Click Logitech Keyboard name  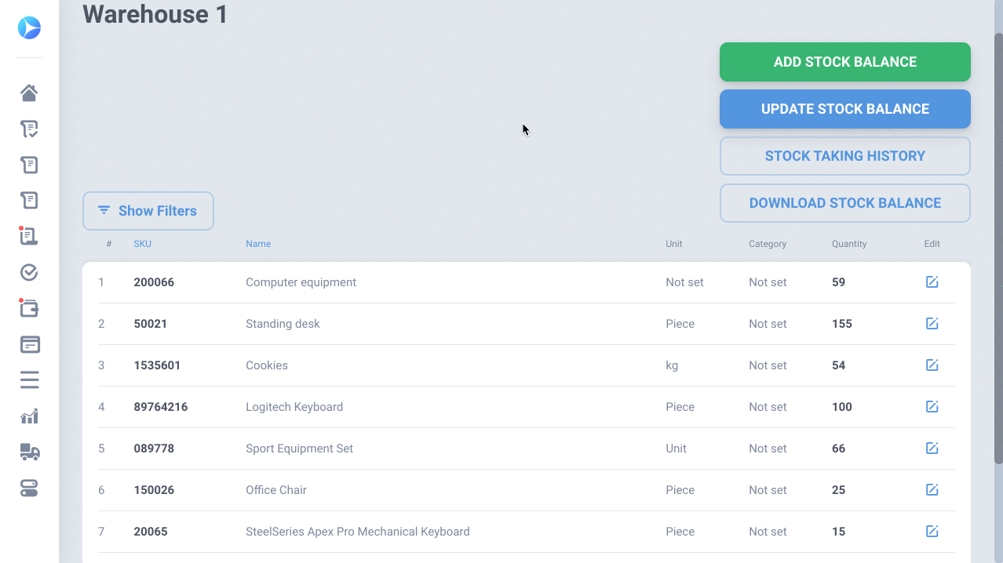coord(294,407)
